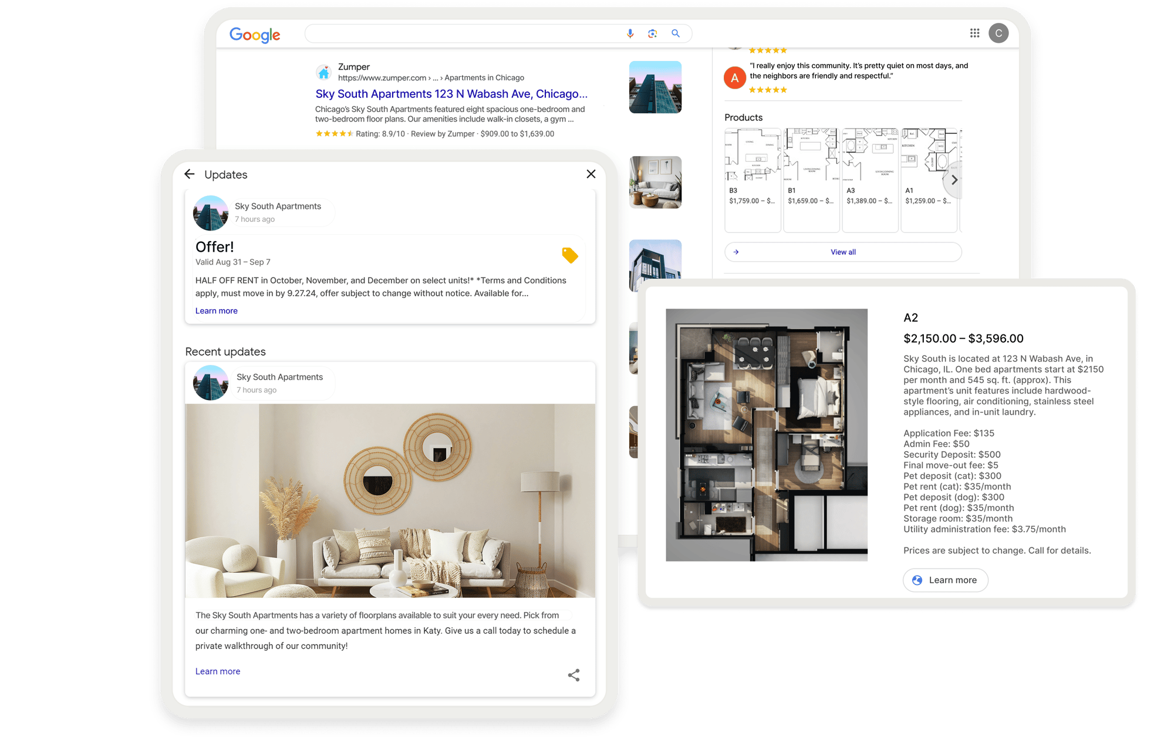Viewport: 1174px width, 744px height.
Task: Open the Google apps grid
Action: pos(974,33)
